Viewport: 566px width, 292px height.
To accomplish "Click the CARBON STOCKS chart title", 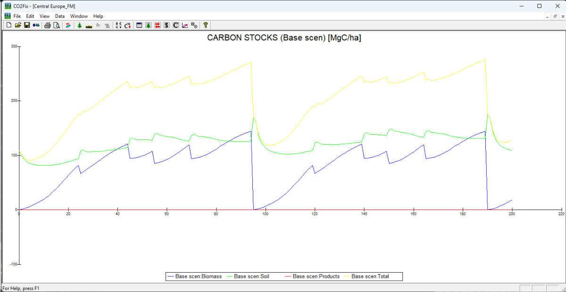I will coord(284,38).
